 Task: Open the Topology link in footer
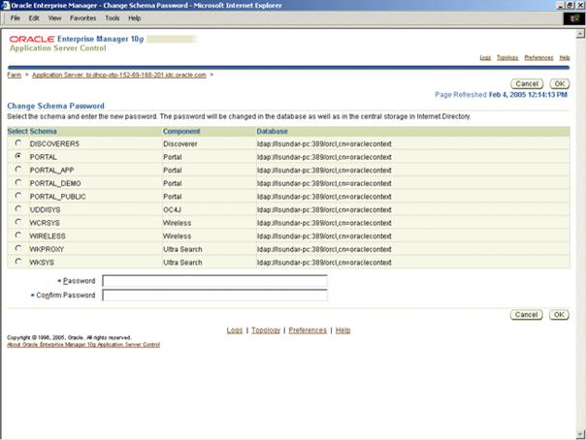[266, 330]
